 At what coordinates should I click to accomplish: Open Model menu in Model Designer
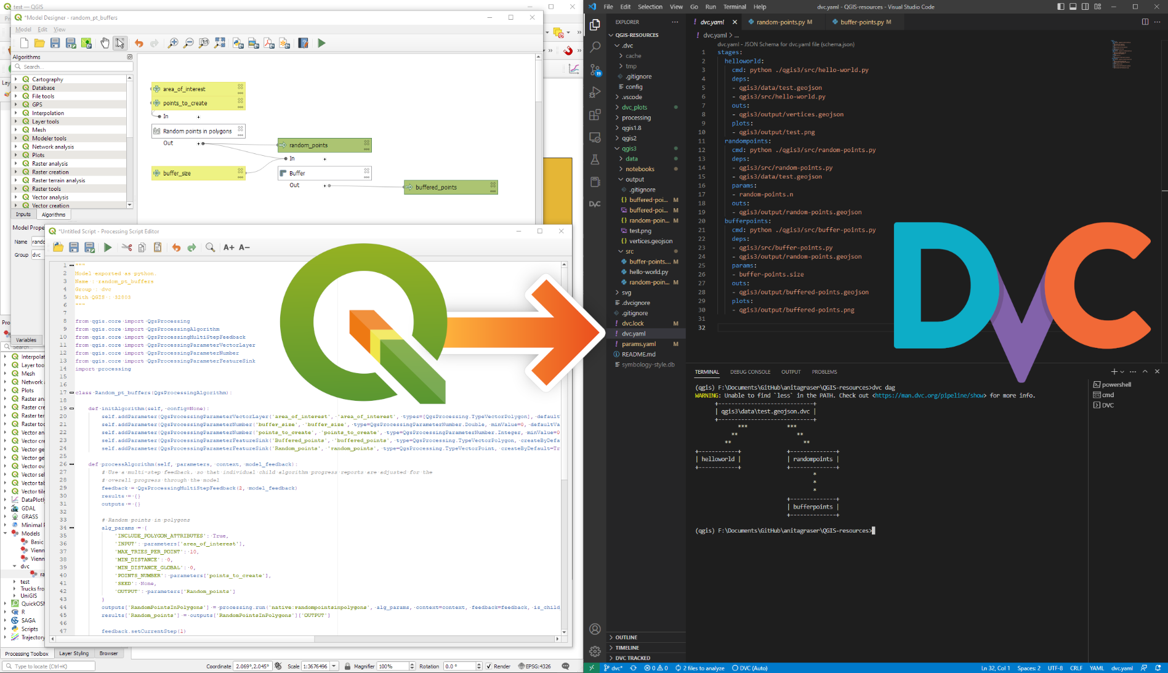[23, 30]
